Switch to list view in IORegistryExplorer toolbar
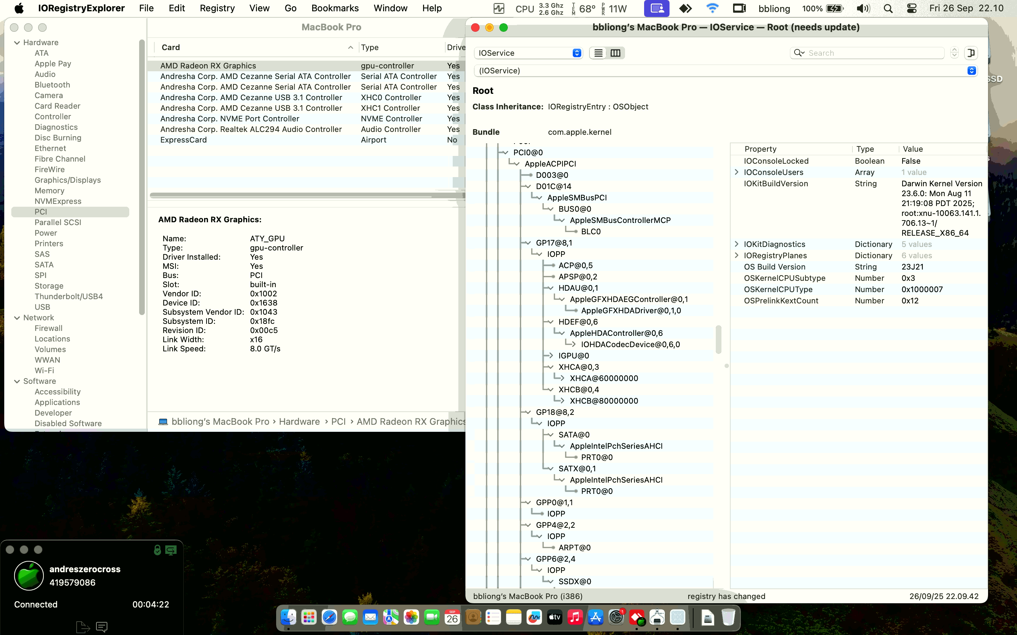 [x=598, y=53]
